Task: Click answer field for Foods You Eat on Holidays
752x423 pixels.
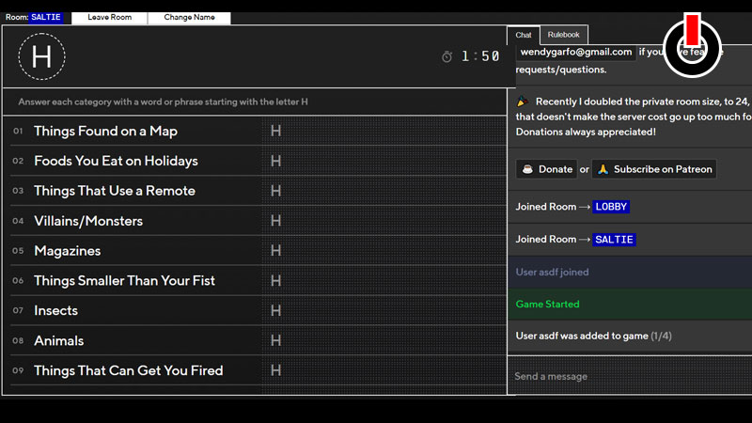Action: (384, 161)
